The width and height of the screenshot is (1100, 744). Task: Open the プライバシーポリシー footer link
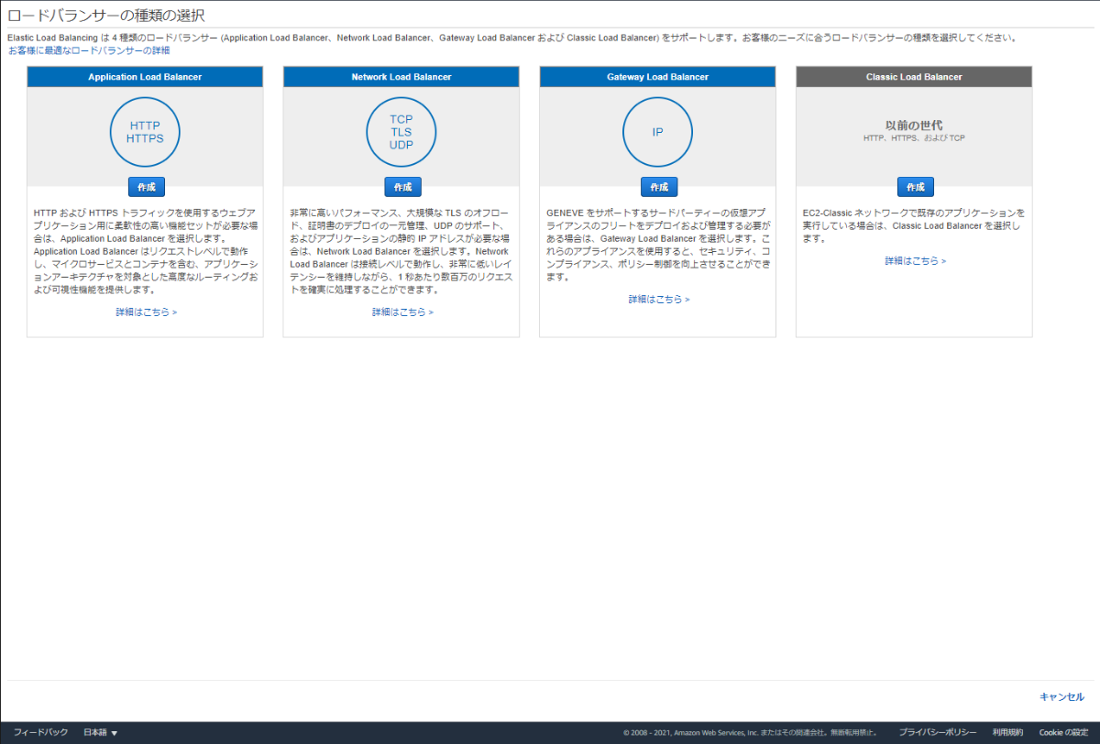pos(937,732)
